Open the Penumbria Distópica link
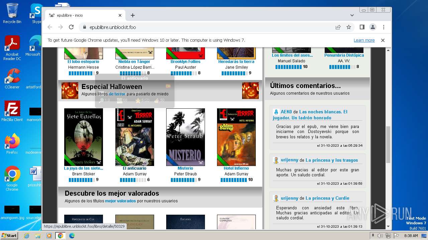The width and height of the screenshot is (428, 240). pyautogui.click(x=344, y=55)
